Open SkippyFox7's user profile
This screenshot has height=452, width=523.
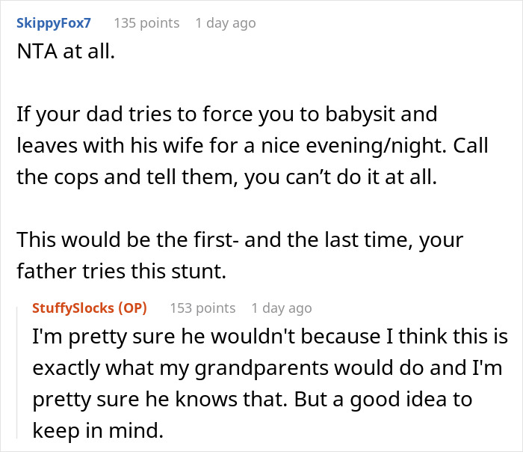coord(53,23)
